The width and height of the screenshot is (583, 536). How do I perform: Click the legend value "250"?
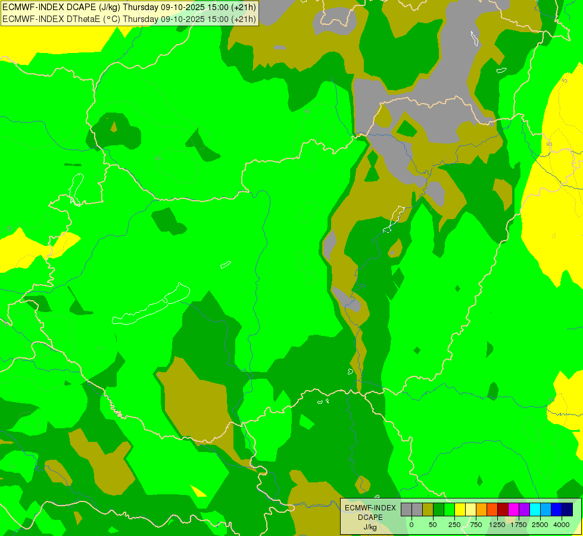454,525
